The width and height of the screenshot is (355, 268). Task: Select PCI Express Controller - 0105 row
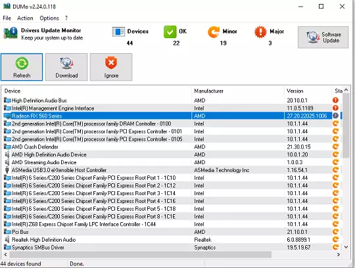[172, 139]
